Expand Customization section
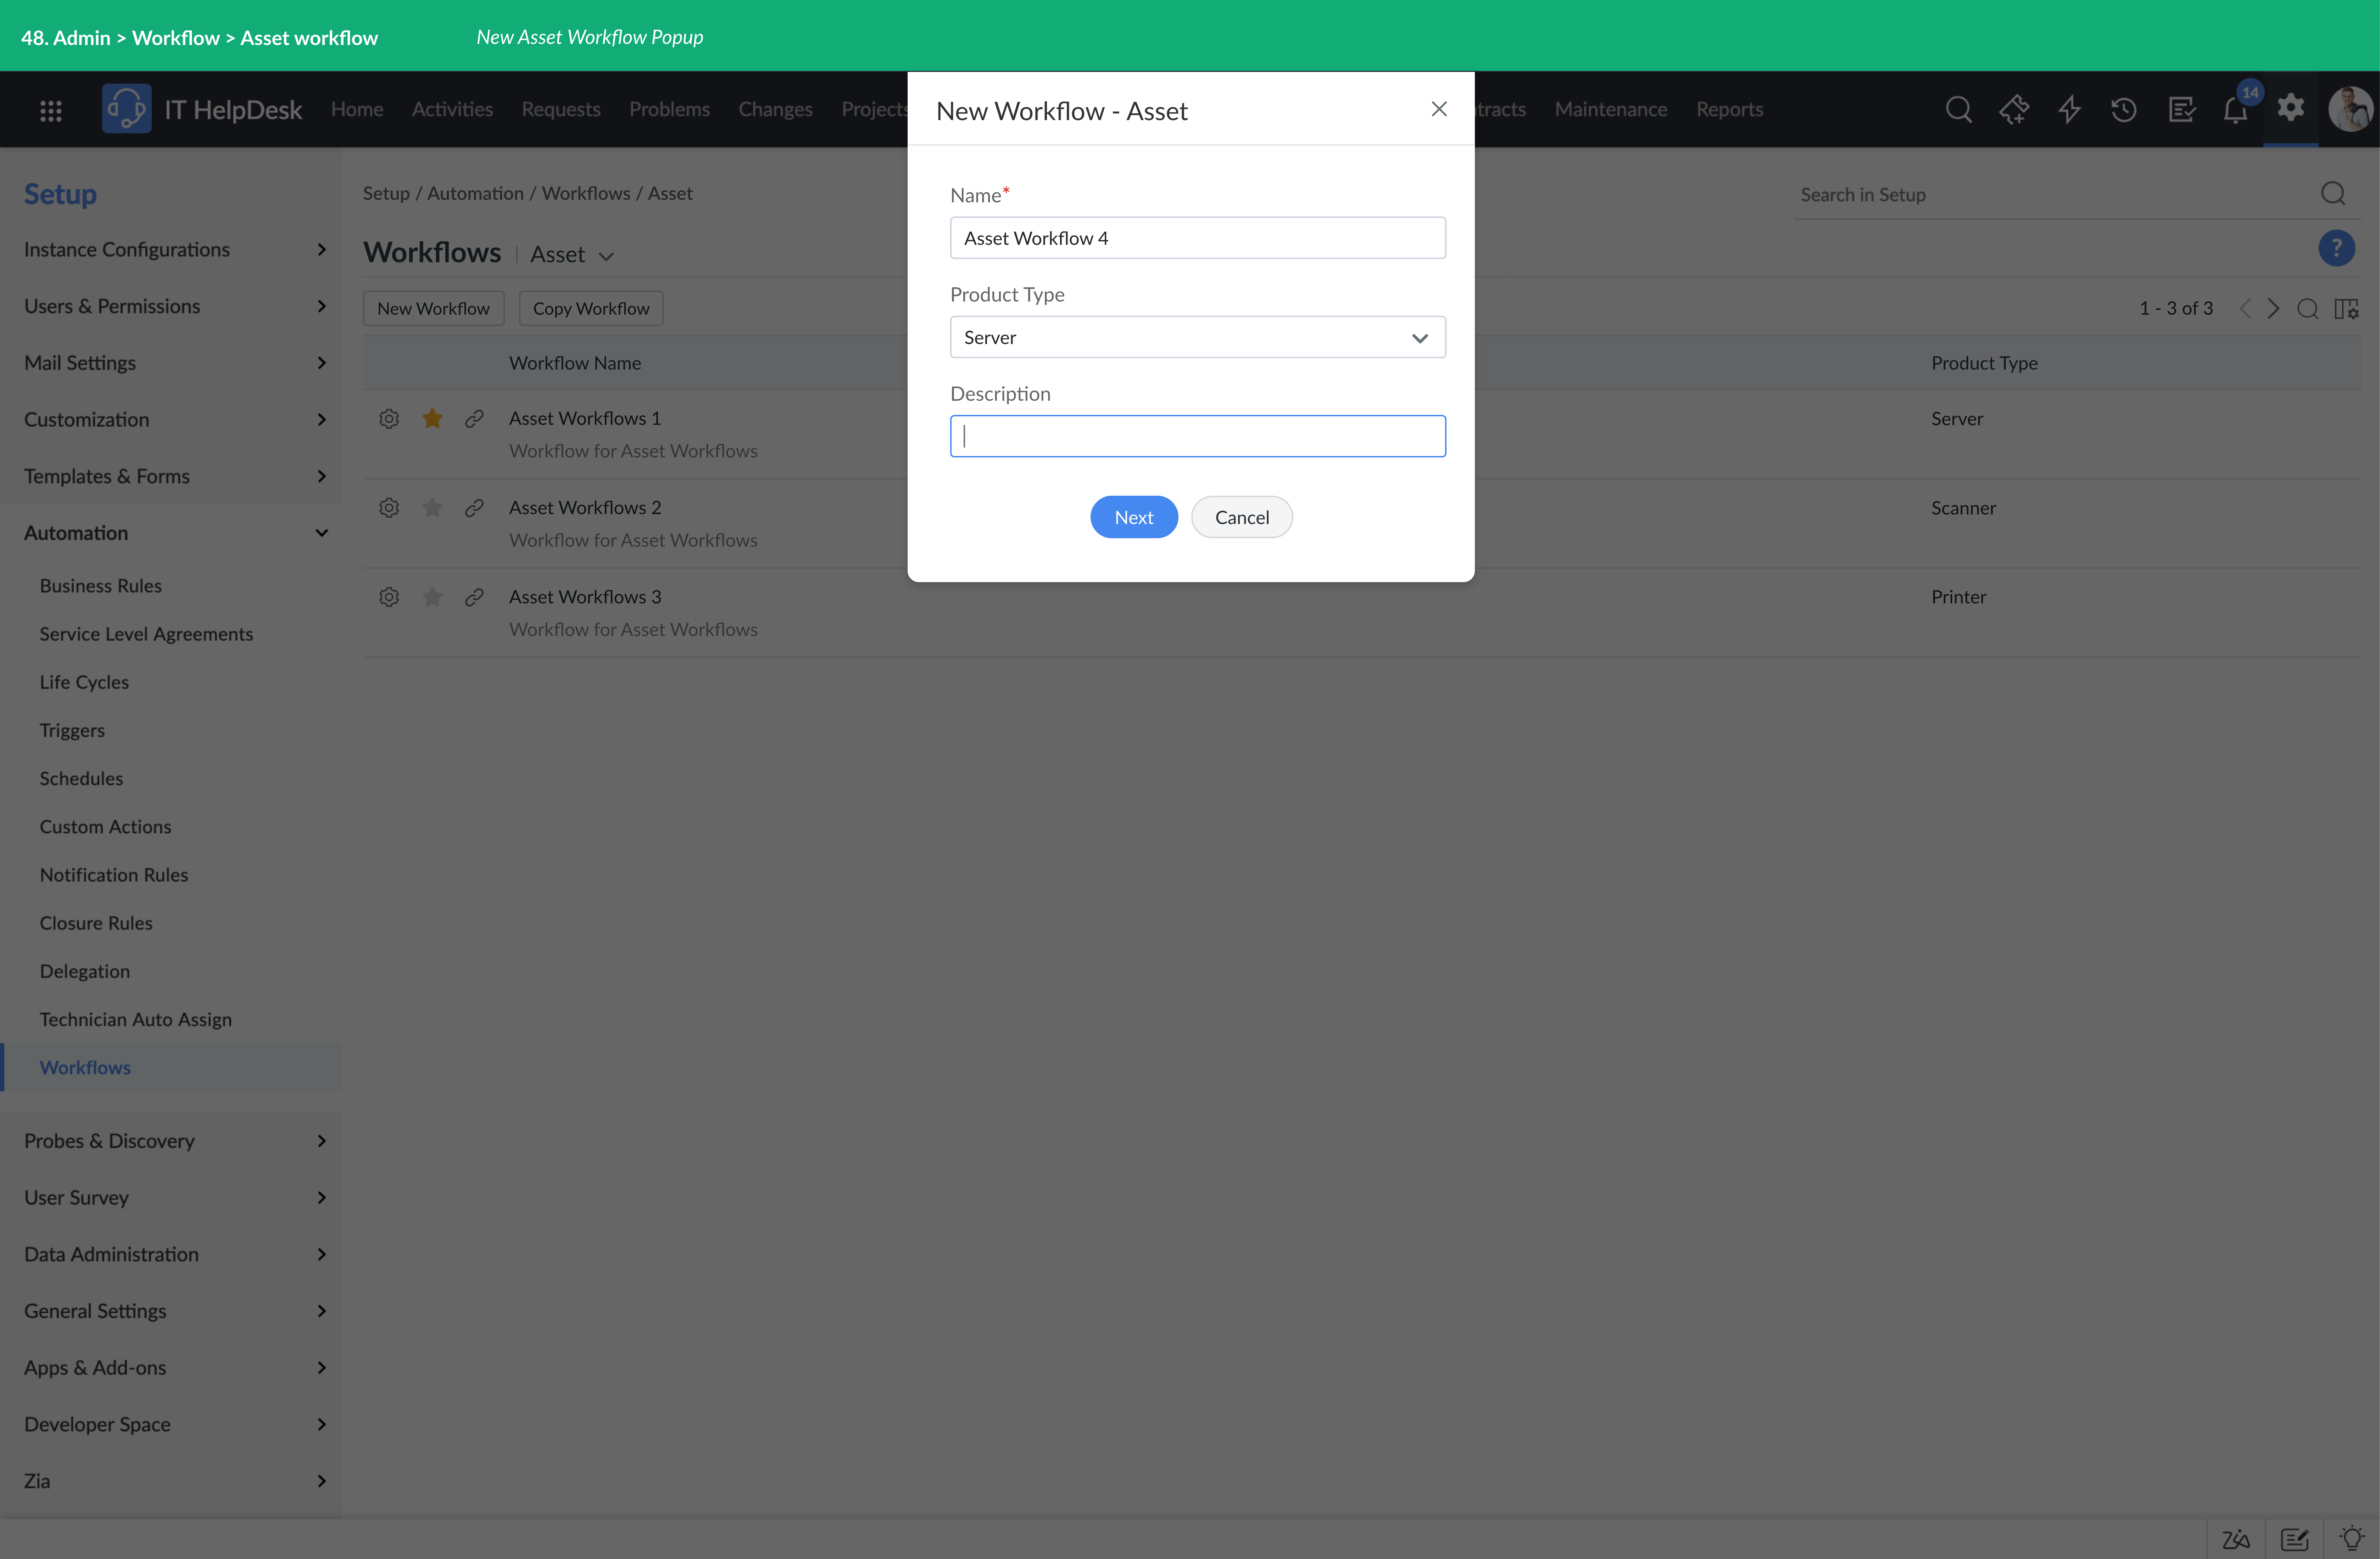Viewport: 2380px width, 1559px height. [x=171, y=420]
